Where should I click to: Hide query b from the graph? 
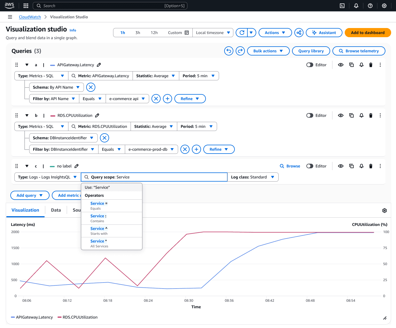[x=341, y=116]
